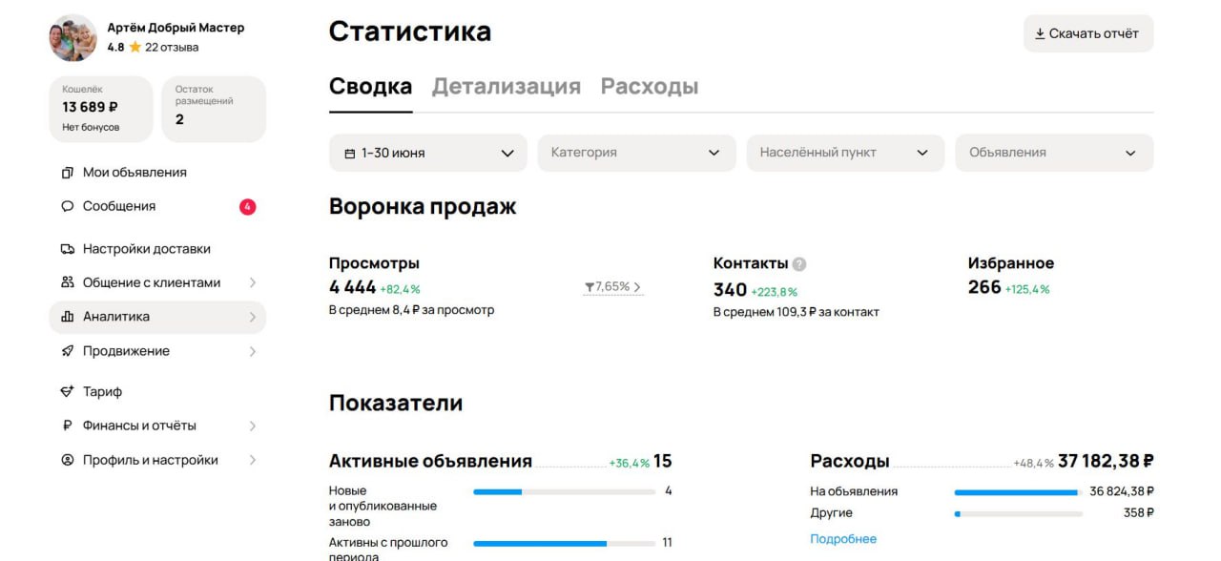Screen dimensions: 1221x561
Task: Click the funnel icon beside 7,65%
Action: pos(590,287)
